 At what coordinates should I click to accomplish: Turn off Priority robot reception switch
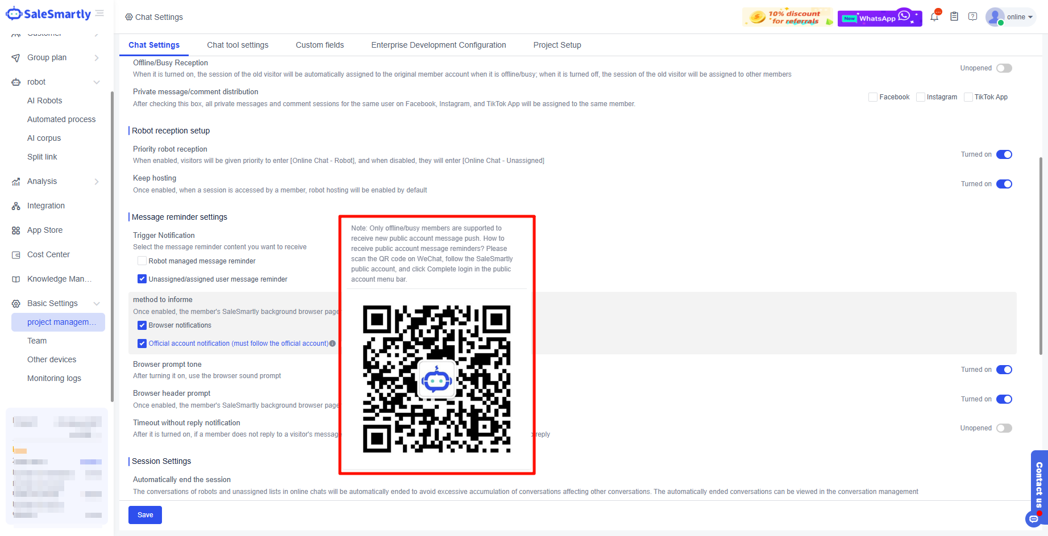click(1004, 154)
